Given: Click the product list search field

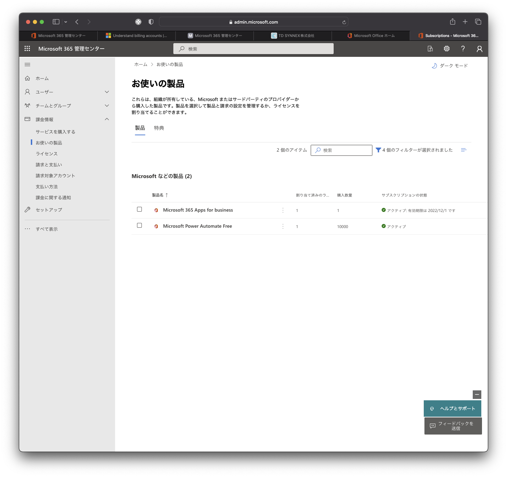Looking at the screenshot, I should 342,150.
